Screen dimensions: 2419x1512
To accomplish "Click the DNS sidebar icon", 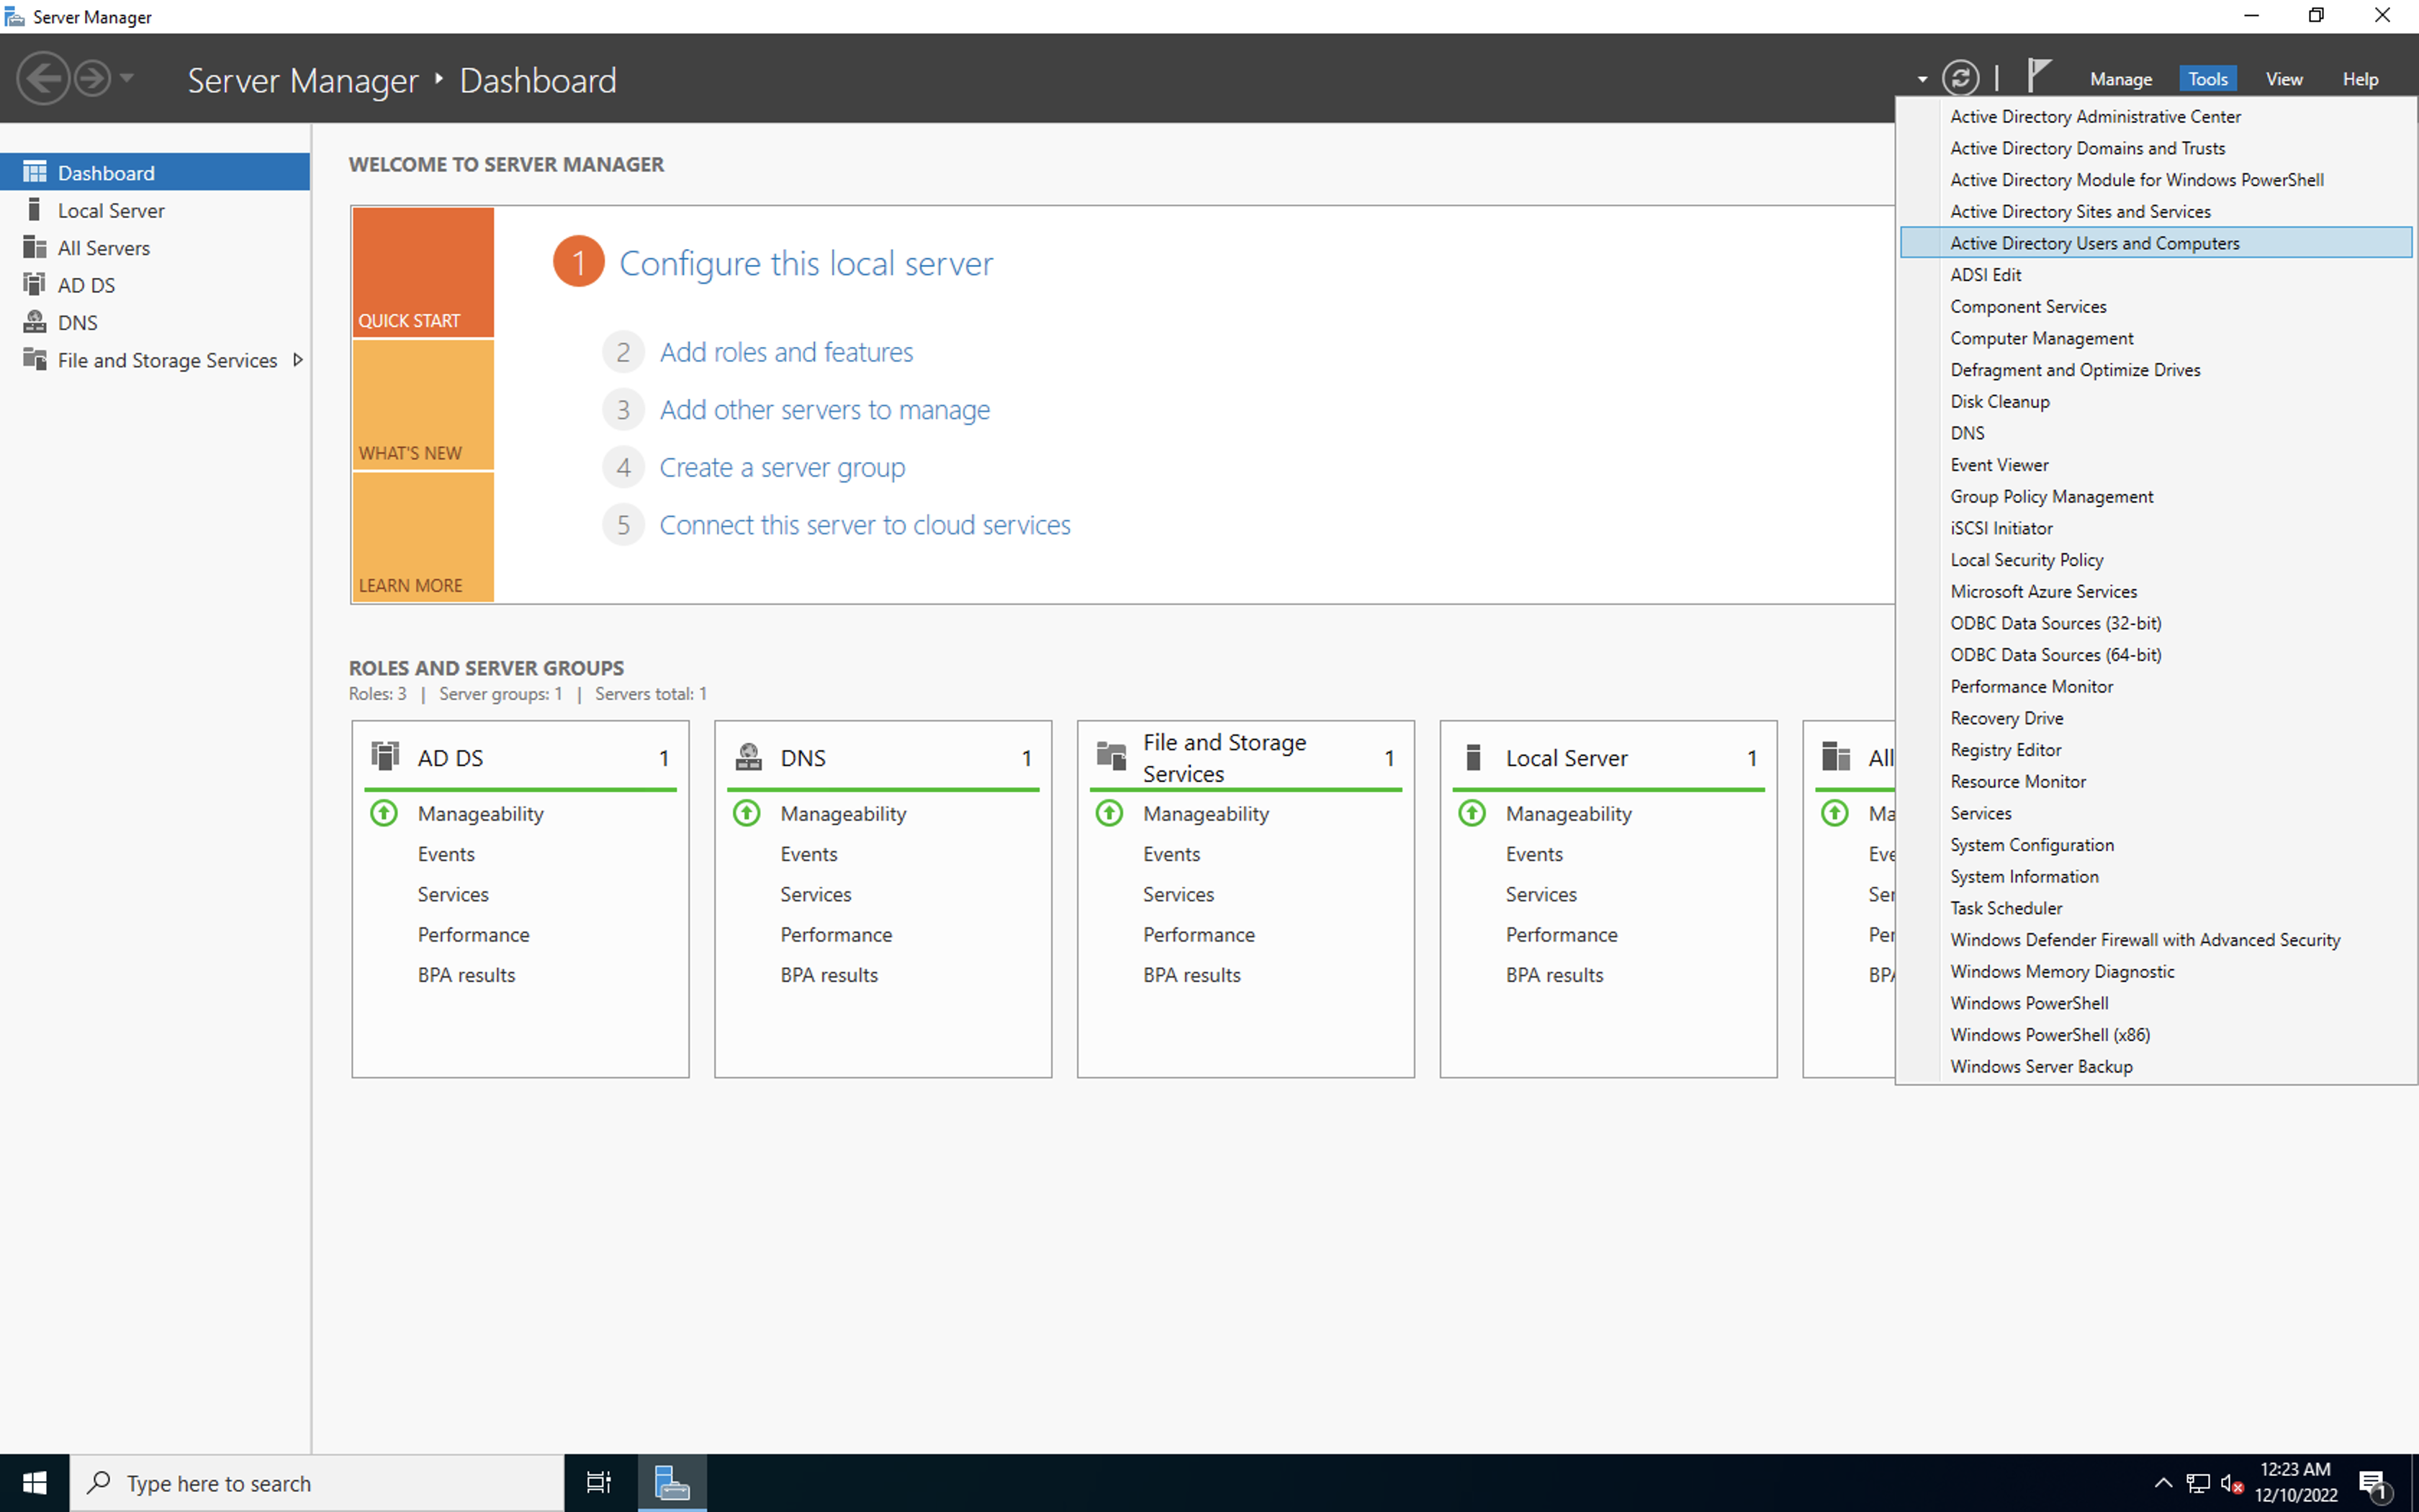I will (35, 322).
